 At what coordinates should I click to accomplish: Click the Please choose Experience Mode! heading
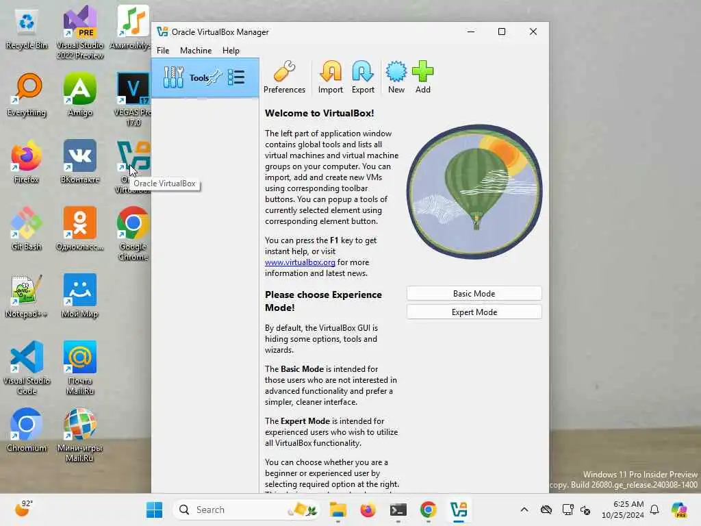pyautogui.click(x=323, y=301)
